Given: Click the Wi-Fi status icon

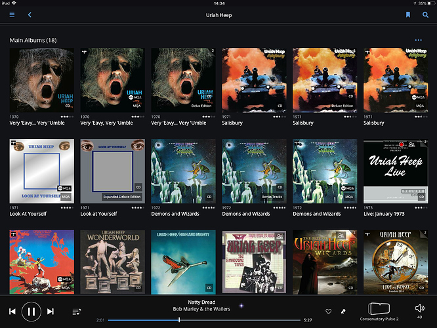Looking at the screenshot, I should 14,3.
